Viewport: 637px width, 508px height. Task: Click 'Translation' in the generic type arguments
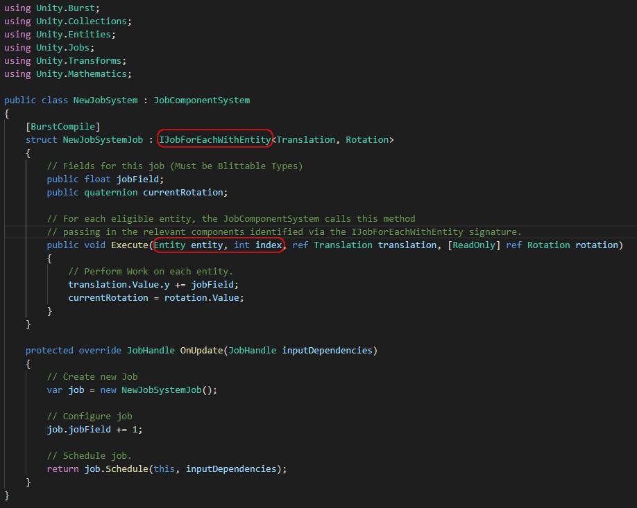(x=306, y=139)
